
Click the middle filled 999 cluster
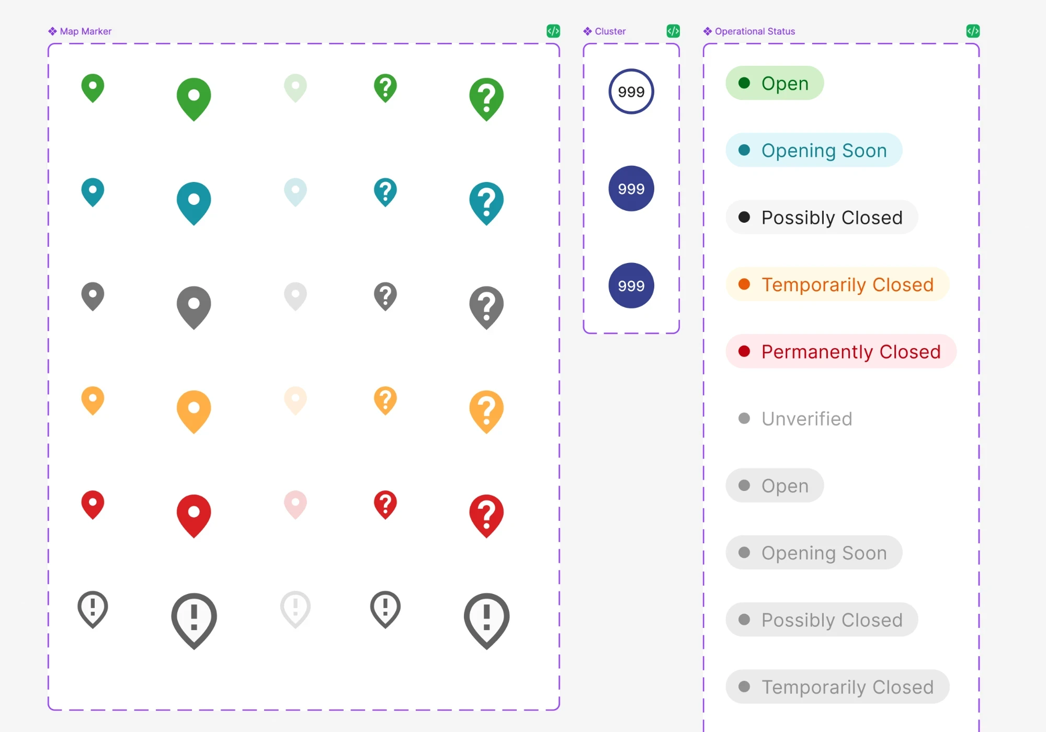click(x=631, y=188)
